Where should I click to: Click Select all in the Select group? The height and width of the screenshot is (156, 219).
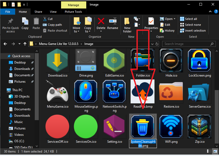point(188,19)
